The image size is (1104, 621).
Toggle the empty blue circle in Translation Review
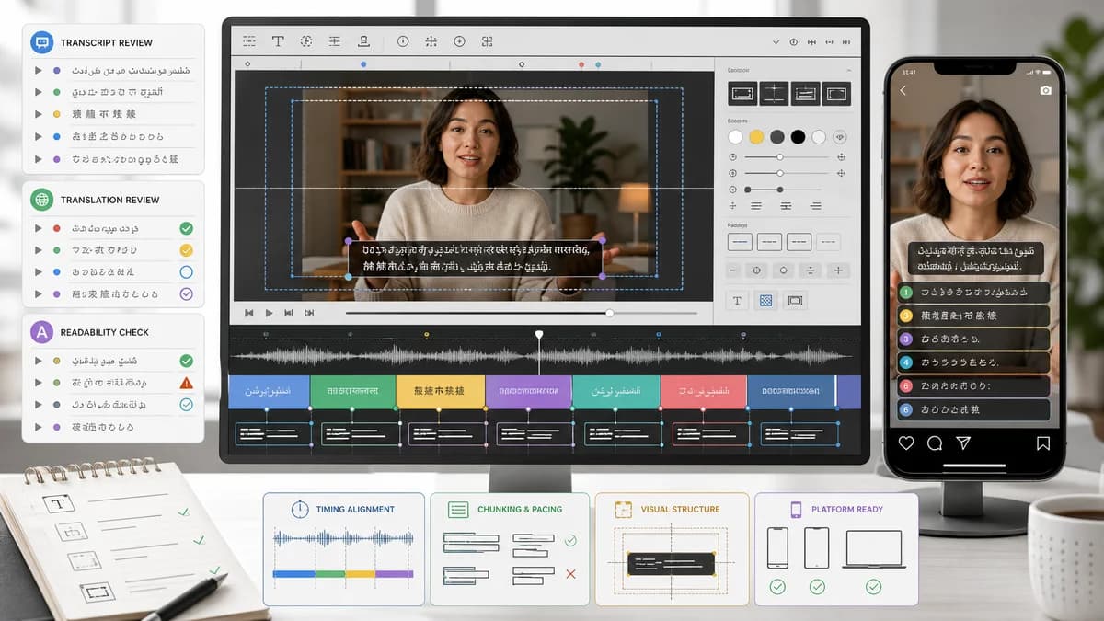(x=186, y=272)
